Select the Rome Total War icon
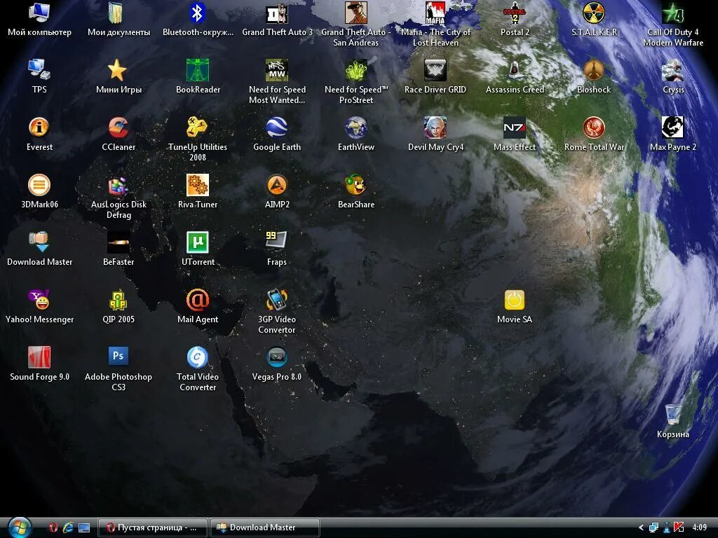The height and width of the screenshot is (538, 718). pyautogui.click(x=594, y=127)
